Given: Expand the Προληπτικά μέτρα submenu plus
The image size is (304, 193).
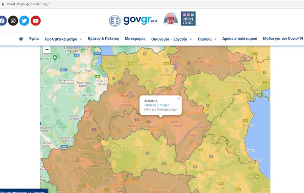Looking at the screenshot, I should (81, 39).
